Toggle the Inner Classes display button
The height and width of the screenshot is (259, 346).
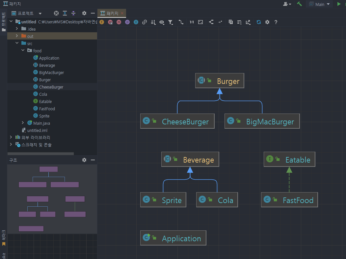point(136,22)
